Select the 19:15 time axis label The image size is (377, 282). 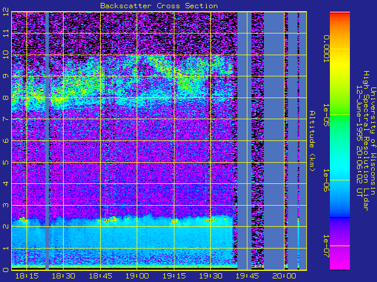tap(174, 276)
